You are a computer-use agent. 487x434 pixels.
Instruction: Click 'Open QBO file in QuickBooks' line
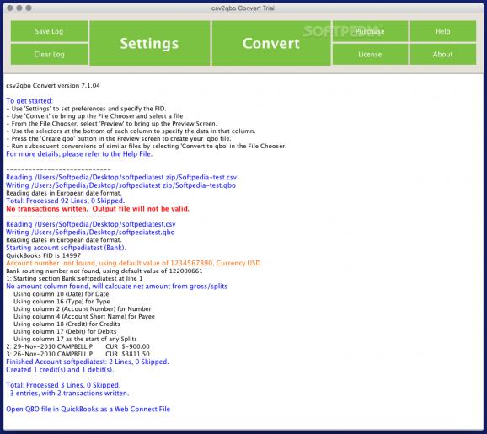[88, 410]
